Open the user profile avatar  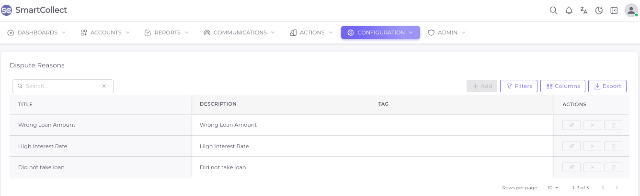pos(631,11)
